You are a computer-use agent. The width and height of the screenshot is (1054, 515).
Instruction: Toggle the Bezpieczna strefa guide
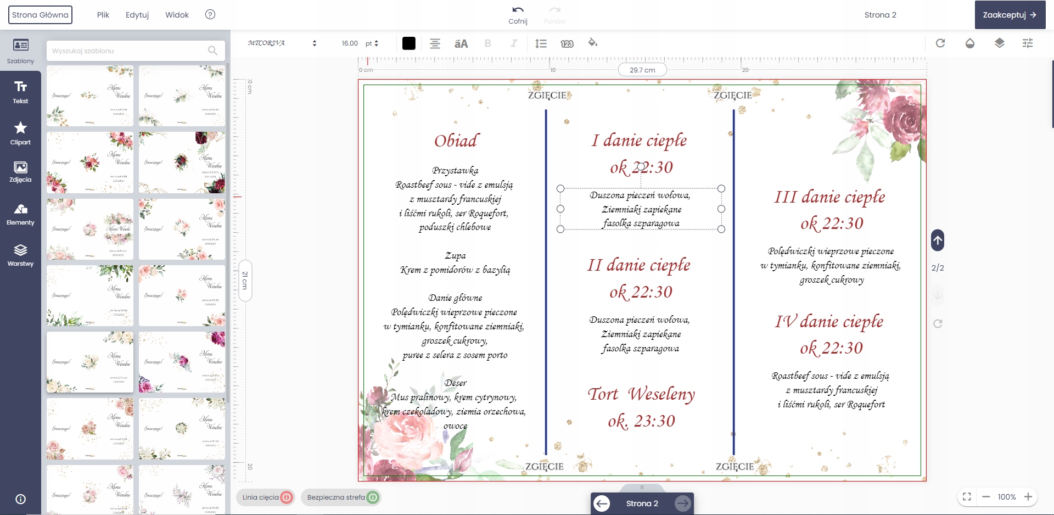pyautogui.click(x=342, y=497)
